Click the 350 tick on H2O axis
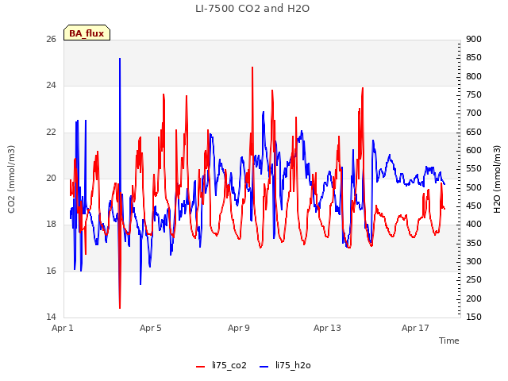This screenshot has height=381, width=508. [474, 244]
